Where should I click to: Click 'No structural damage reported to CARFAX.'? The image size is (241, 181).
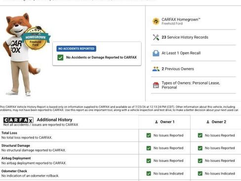(34, 150)
